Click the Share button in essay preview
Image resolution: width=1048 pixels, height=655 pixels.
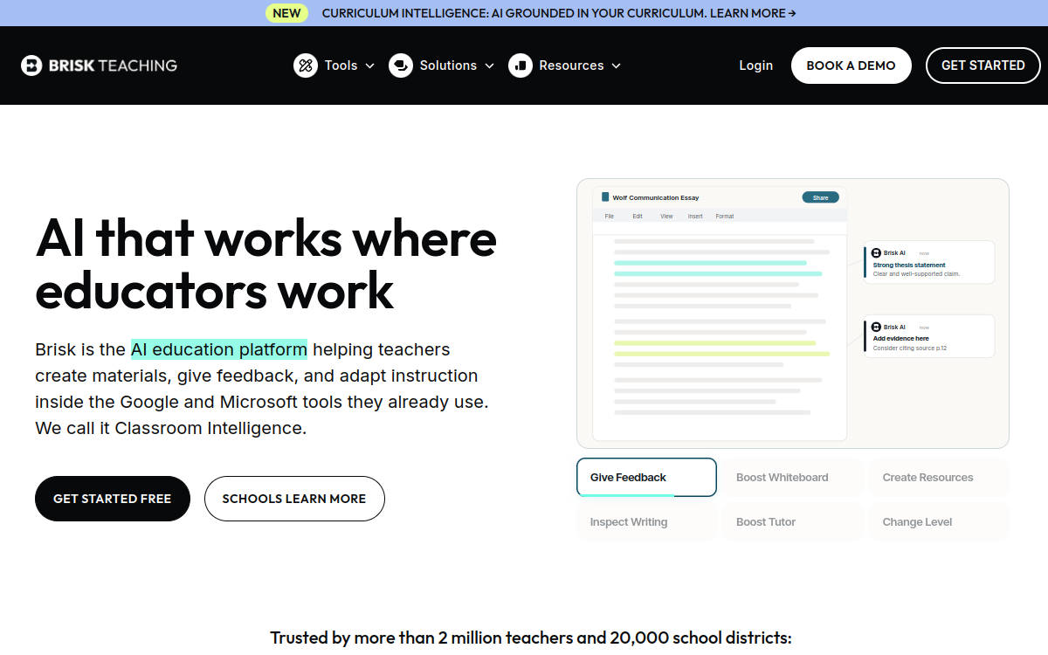pos(820,197)
